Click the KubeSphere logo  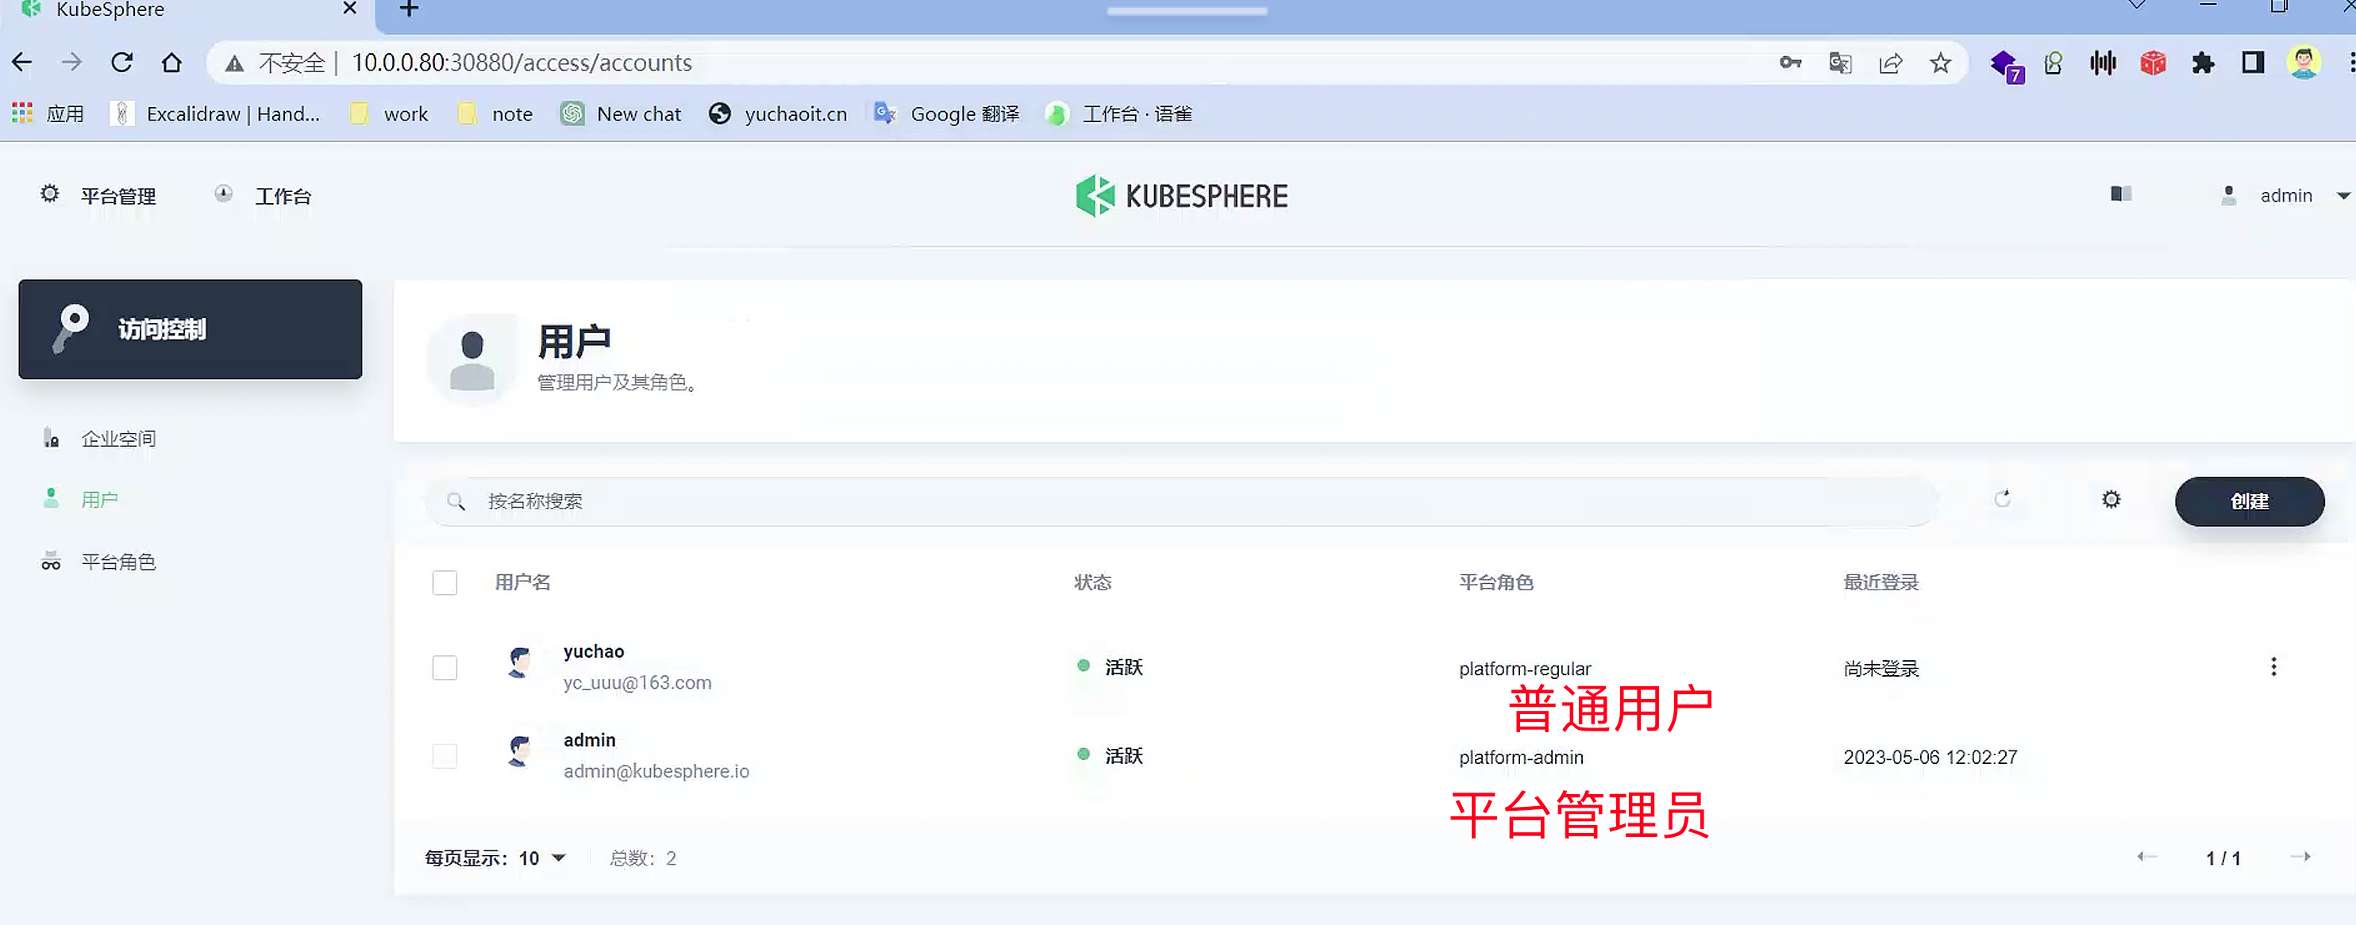[x=1182, y=196]
